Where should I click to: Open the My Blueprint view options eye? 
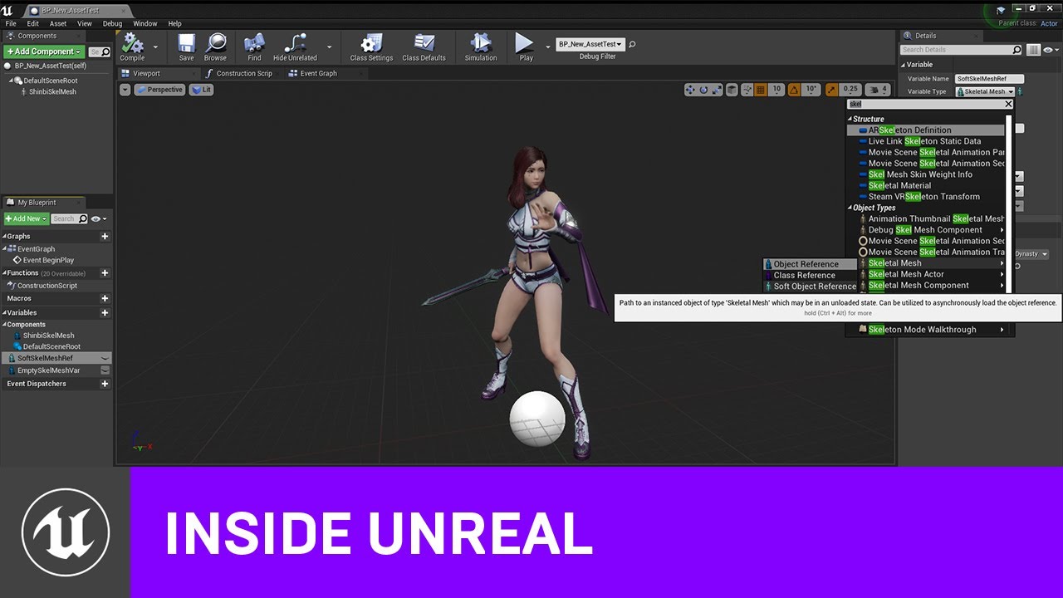click(98, 219)
